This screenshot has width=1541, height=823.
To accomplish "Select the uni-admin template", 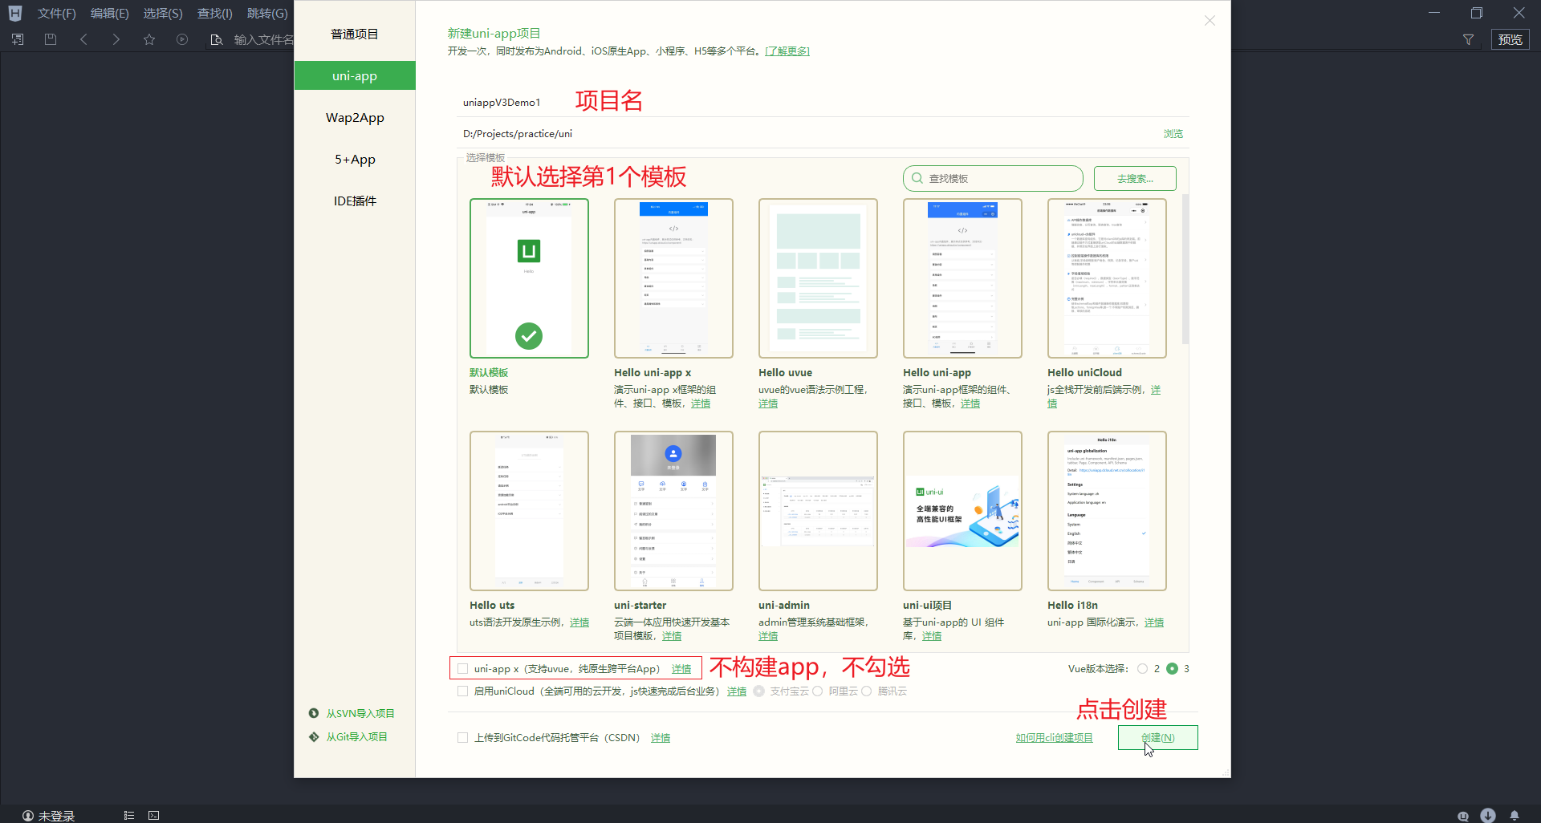I will (818, 510).
